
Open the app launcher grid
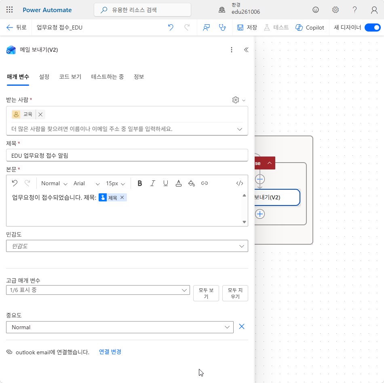pos(10,10)
